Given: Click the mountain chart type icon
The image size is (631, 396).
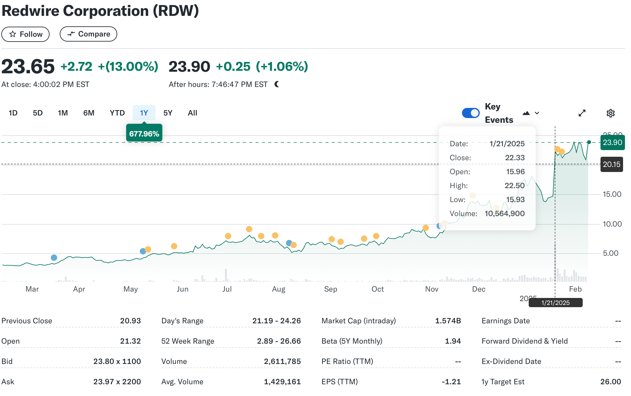Looking at the screenshot, I should [x=526, y=113].
